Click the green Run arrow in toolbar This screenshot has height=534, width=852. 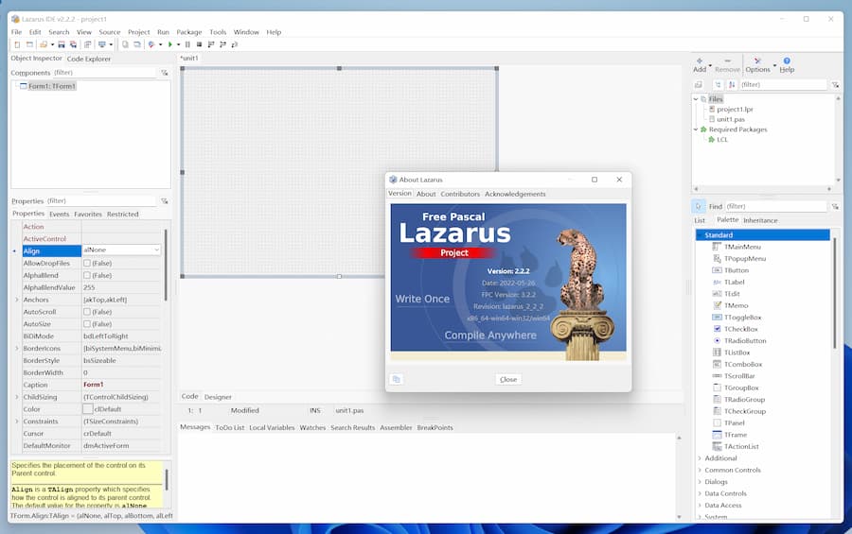pos(171,44)
